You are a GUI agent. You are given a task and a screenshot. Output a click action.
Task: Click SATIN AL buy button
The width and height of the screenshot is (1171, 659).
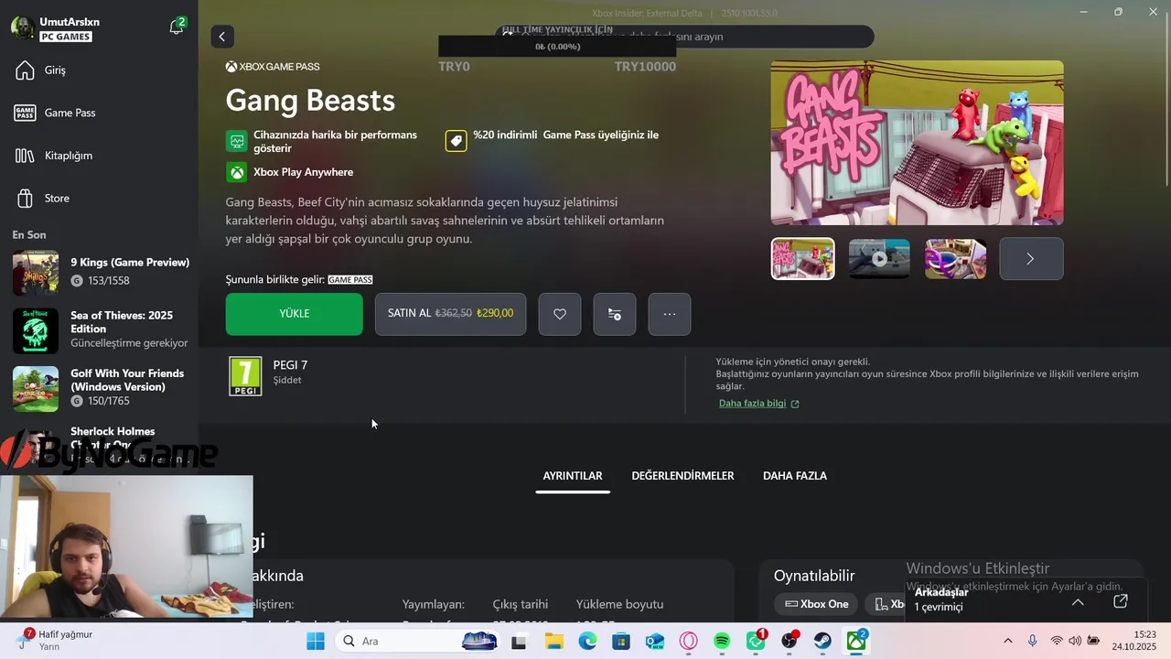(450, 314)
